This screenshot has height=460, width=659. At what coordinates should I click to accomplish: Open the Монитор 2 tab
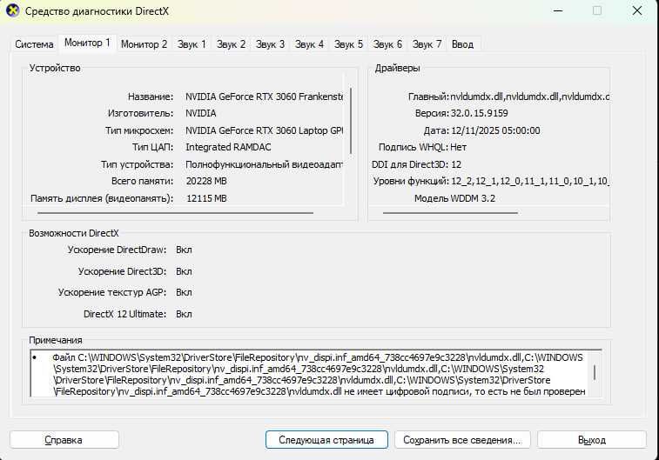click(x=144, y=44)
